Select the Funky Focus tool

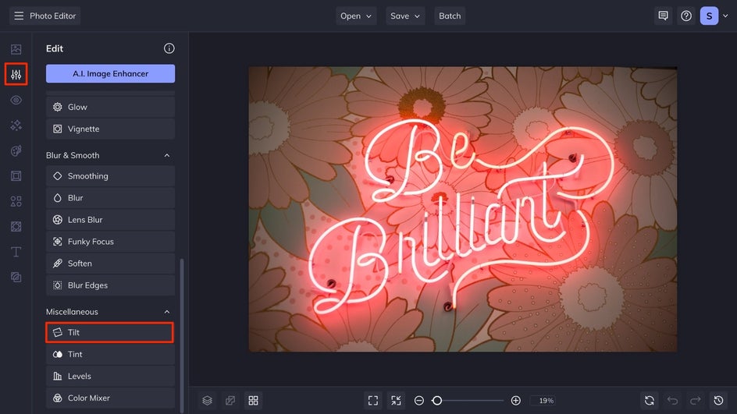110,241
